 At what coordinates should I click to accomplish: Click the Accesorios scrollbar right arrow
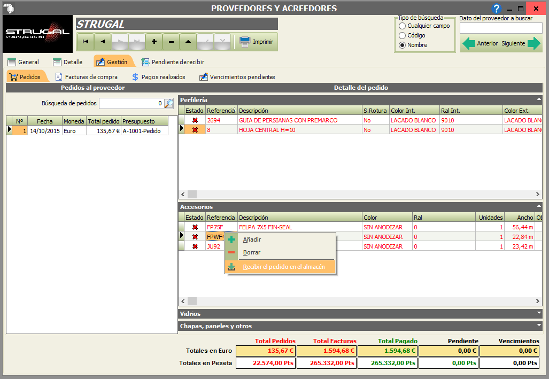pyautogui.click(x=538, y=301)
